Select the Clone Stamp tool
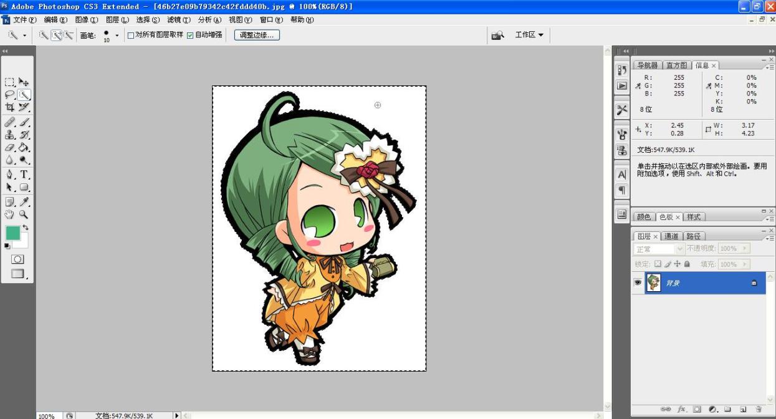Screen dimensions: 776x419 10,135
